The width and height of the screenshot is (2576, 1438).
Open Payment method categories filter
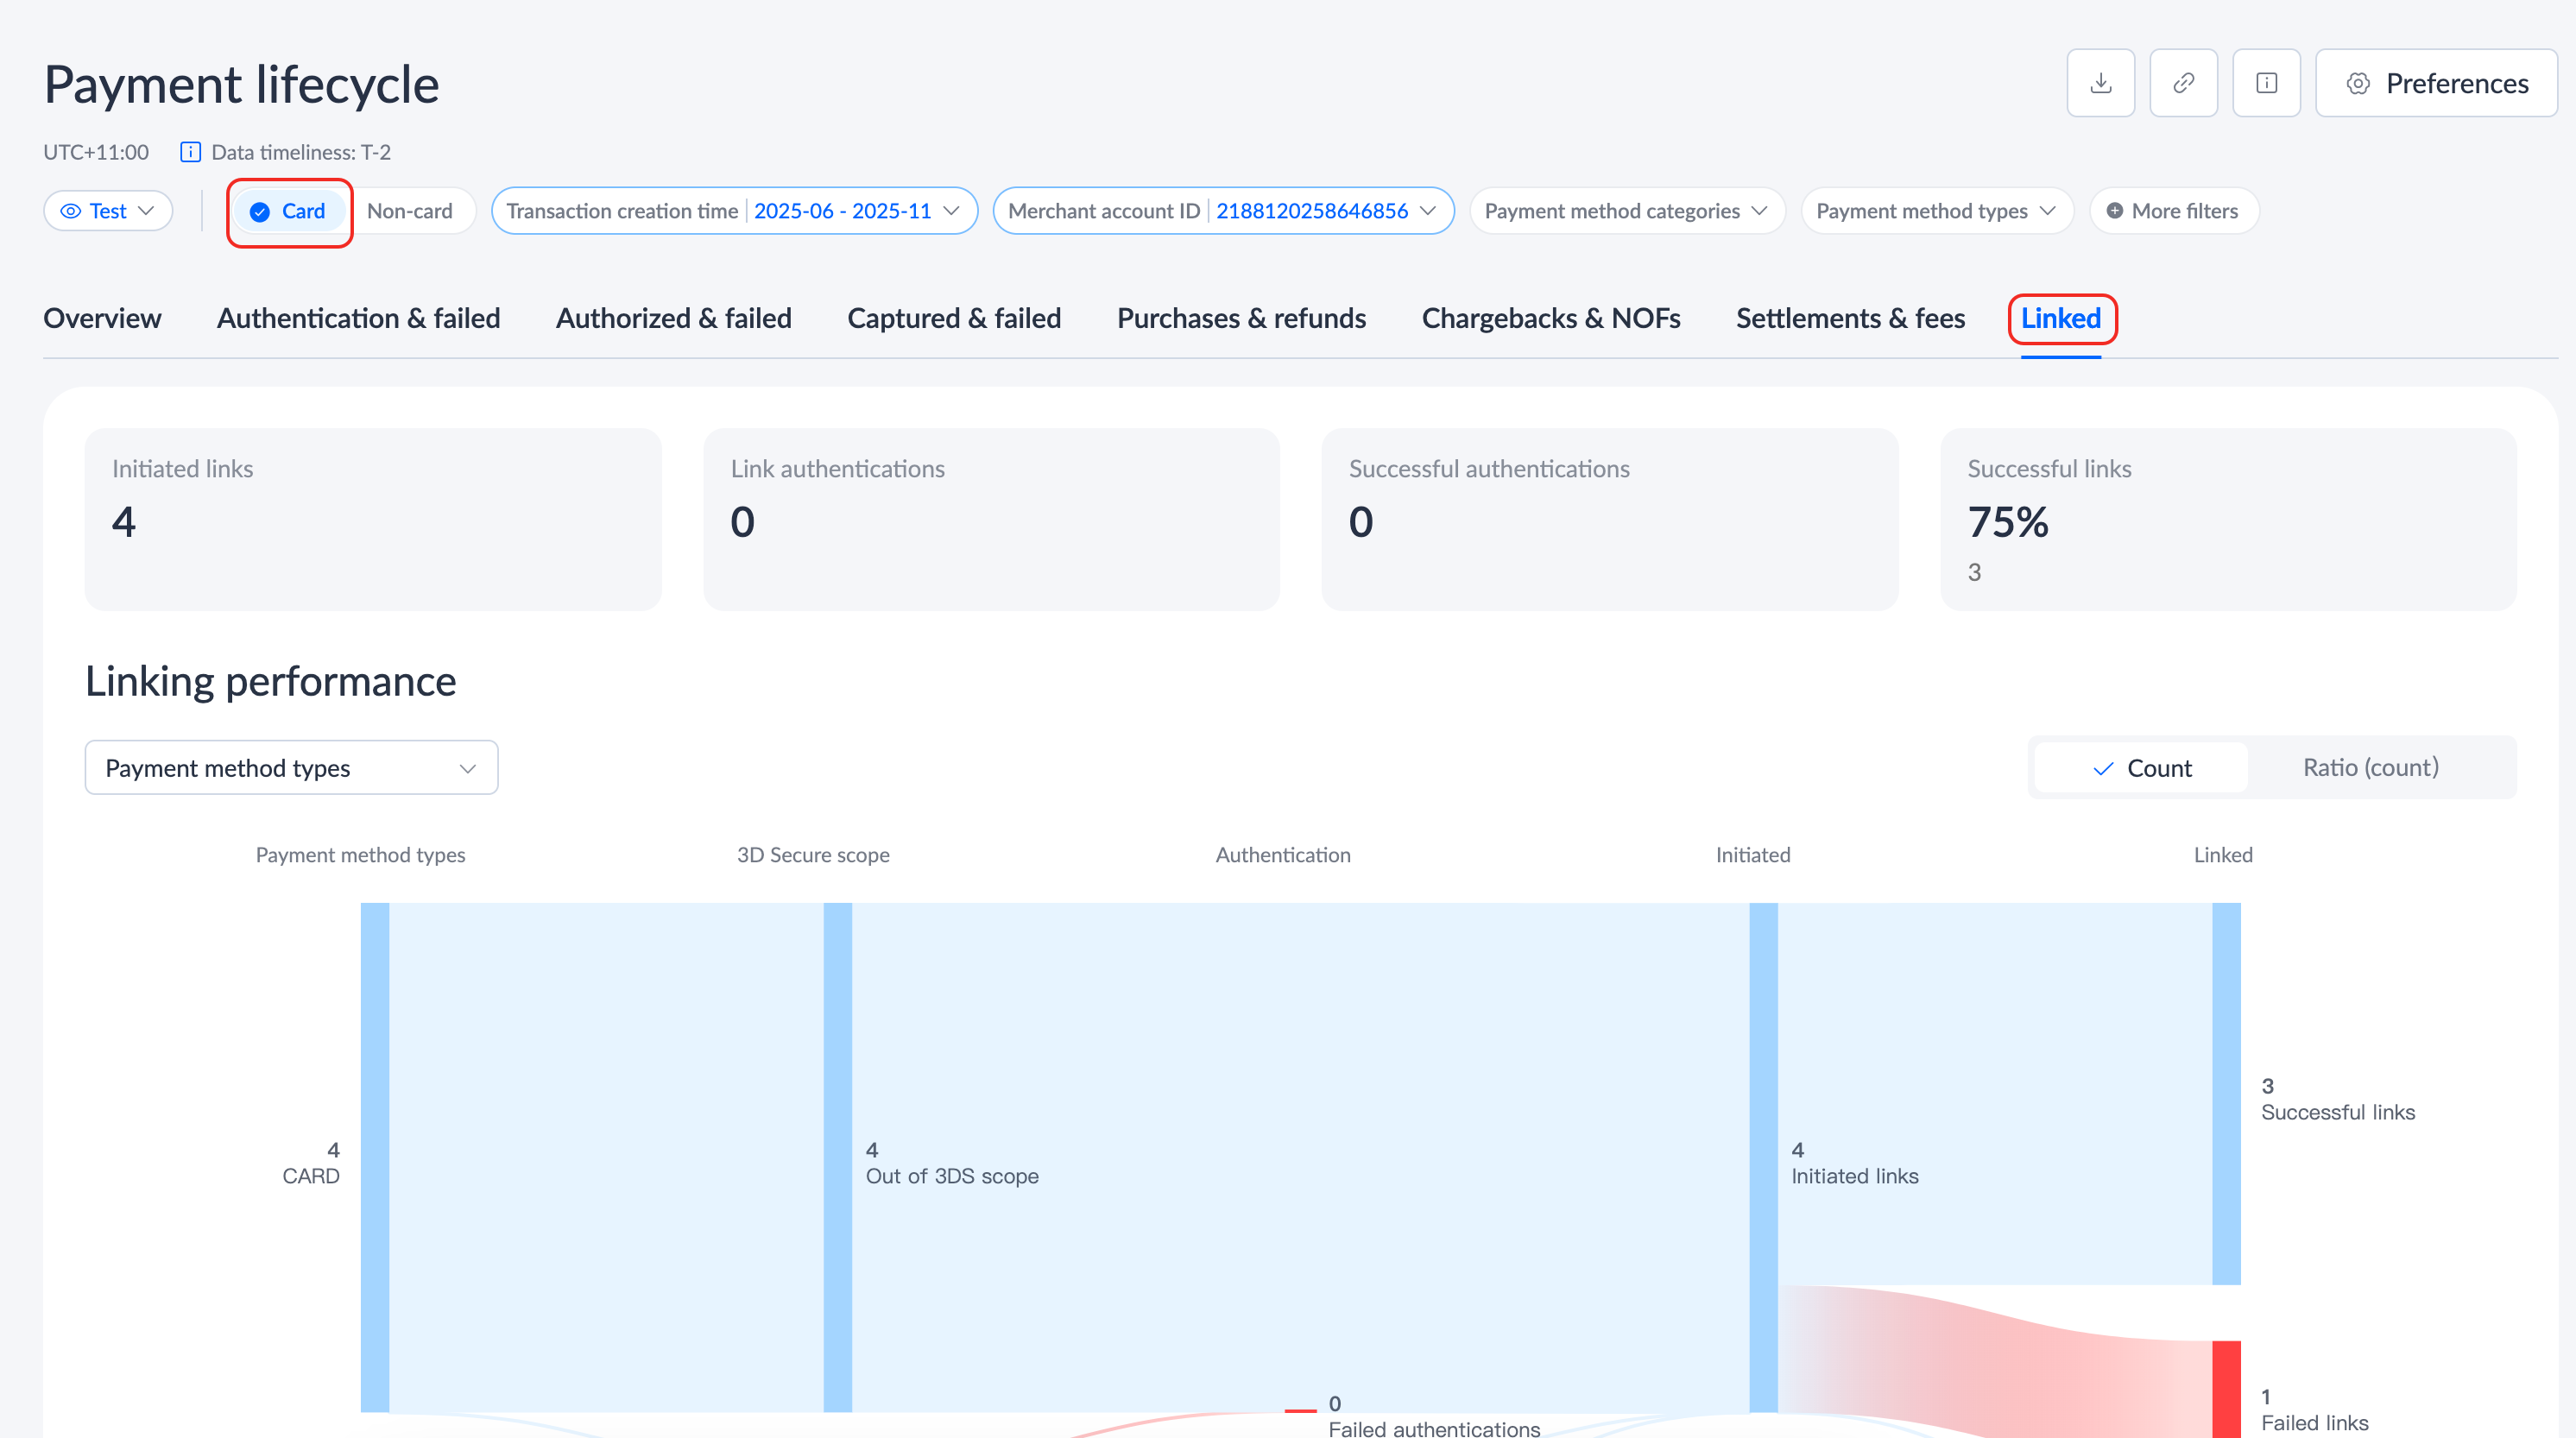click(1626, 211)
